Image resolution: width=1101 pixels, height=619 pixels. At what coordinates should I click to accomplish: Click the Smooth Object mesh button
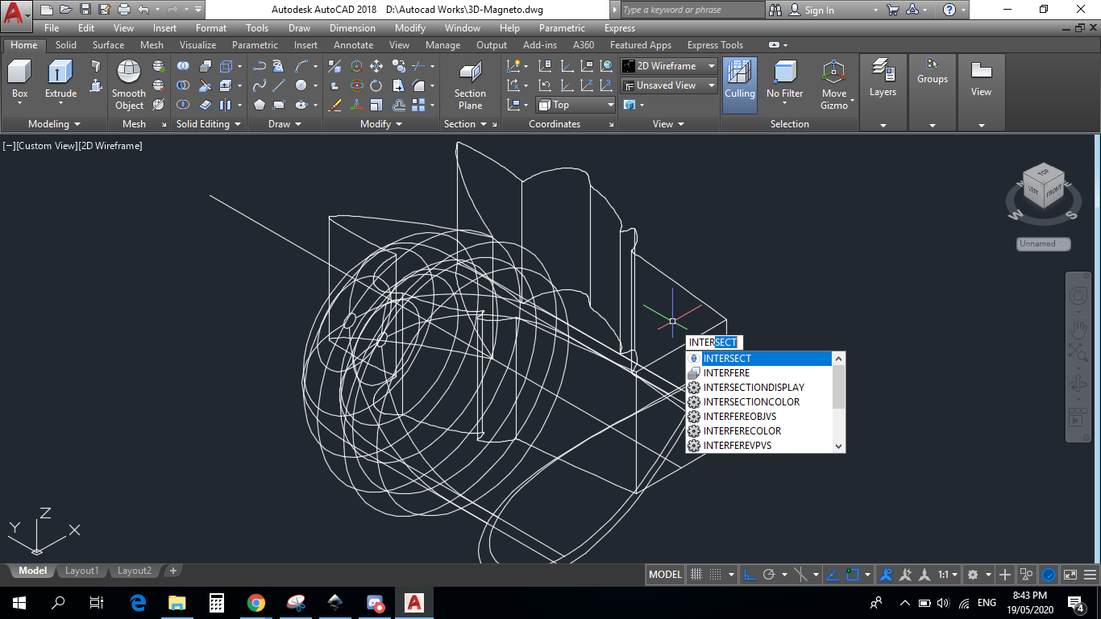coord(129,84)
